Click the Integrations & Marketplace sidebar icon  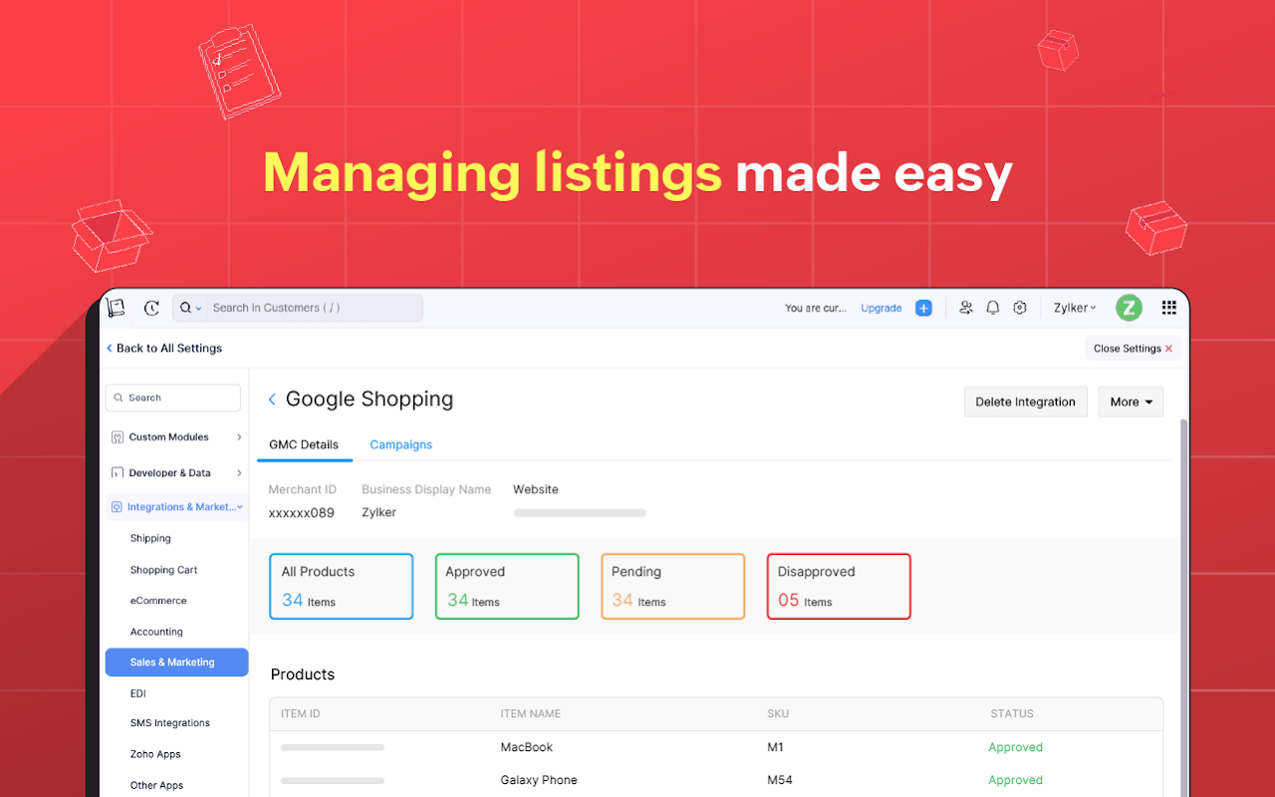pyautogui.click(x=117, y=507)
